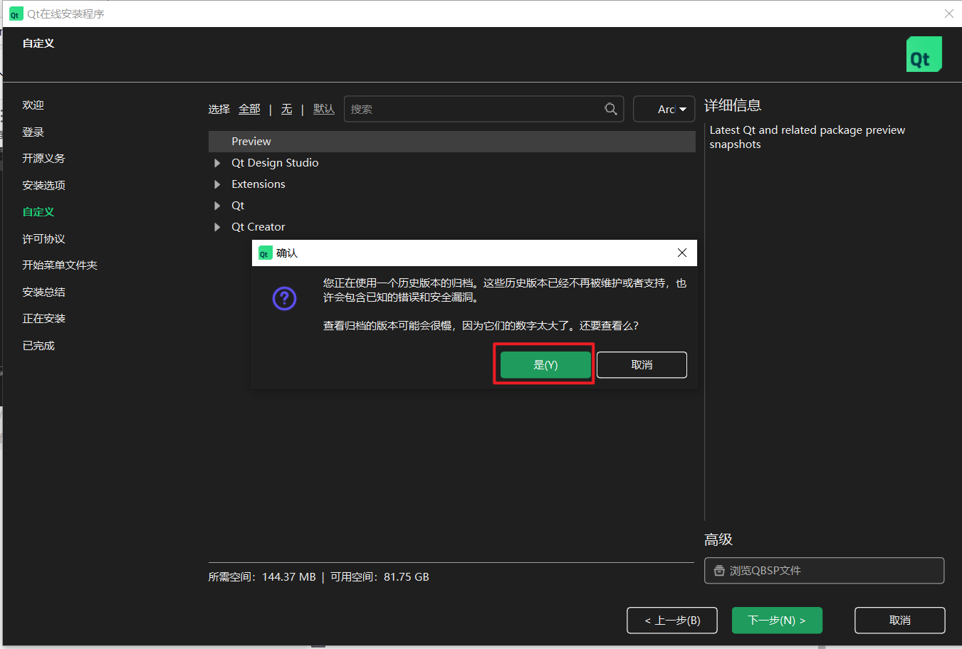Go back with 上一步(B) button

[x=672, y=621]
